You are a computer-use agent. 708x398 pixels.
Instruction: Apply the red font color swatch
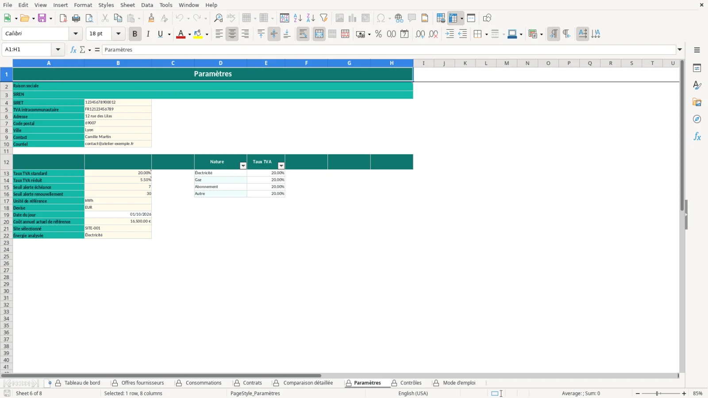181,34
